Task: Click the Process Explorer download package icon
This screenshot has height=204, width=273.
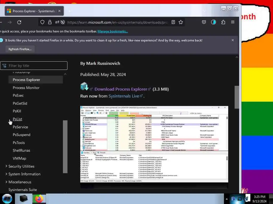Action: point(85,86)
